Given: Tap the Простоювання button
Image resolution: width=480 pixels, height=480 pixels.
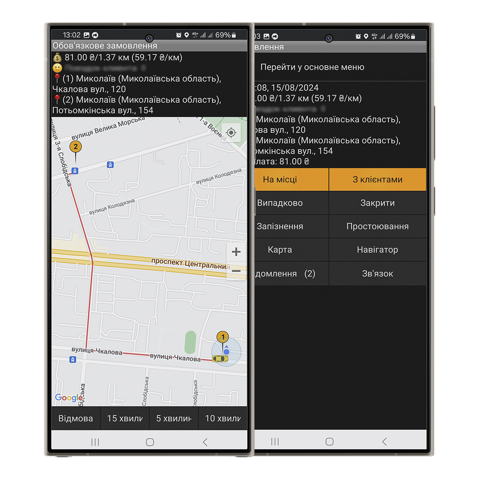Looking at the screenshot, I should [x=377, y=226].
